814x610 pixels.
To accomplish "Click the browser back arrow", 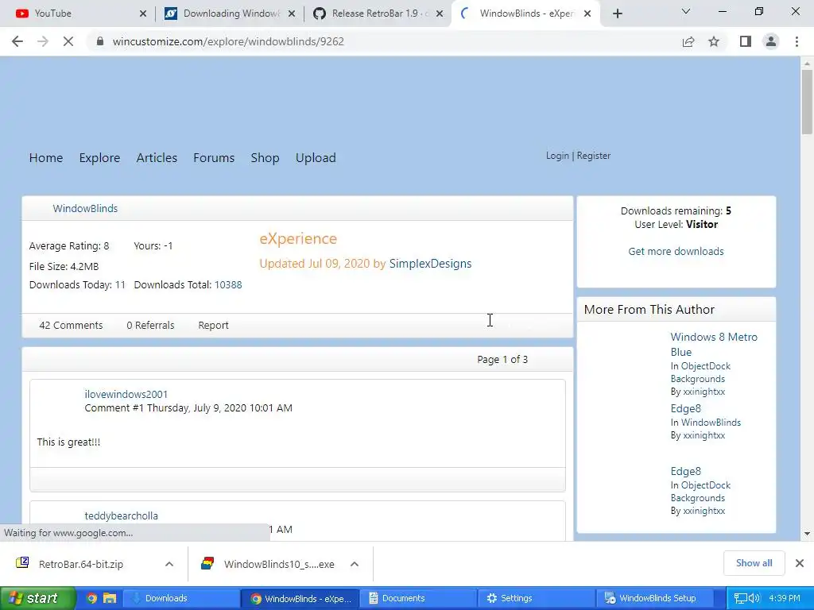I will 17,41.
